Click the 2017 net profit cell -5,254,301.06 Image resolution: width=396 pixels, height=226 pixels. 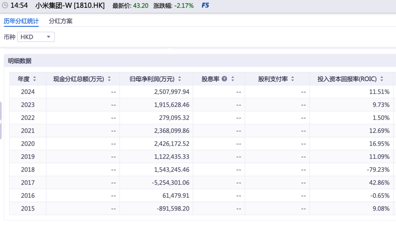click(172, 182)
